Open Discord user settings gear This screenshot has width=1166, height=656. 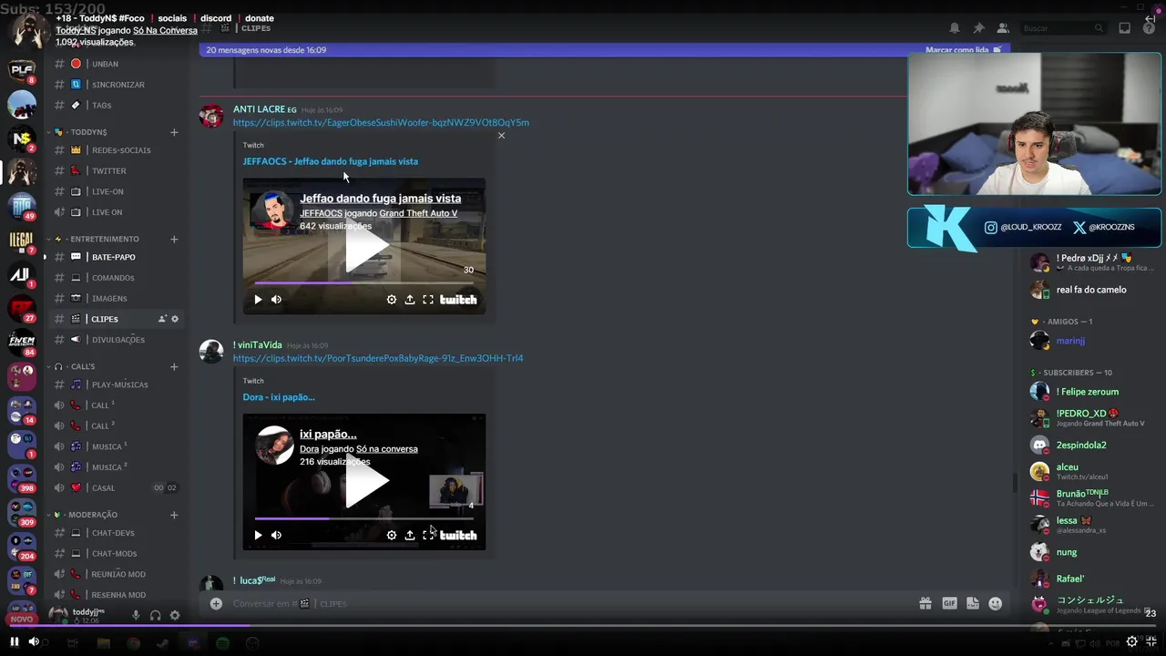(x=175, y=616)
